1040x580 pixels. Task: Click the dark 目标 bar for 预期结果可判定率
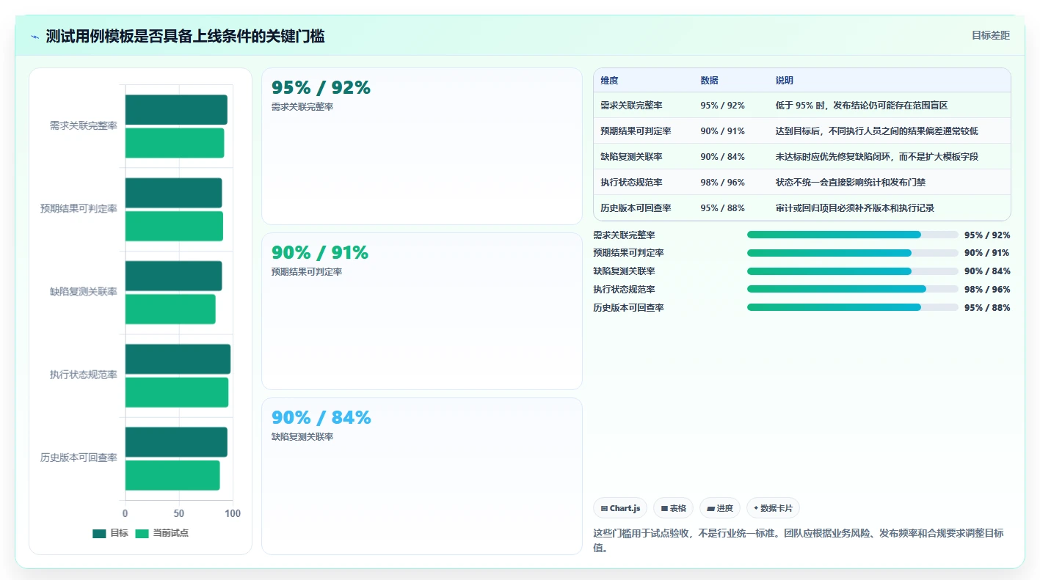coord(173,193)
